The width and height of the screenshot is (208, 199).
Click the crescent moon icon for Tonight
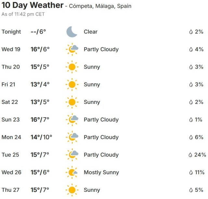click(71, 32)
